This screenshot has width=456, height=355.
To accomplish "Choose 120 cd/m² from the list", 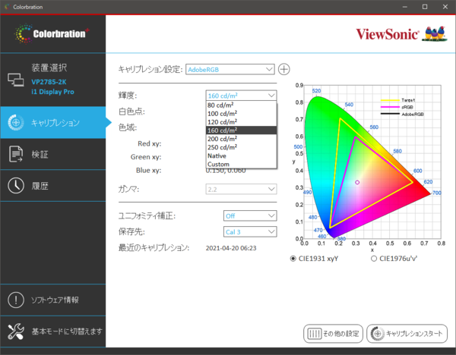I will [241, 122].
